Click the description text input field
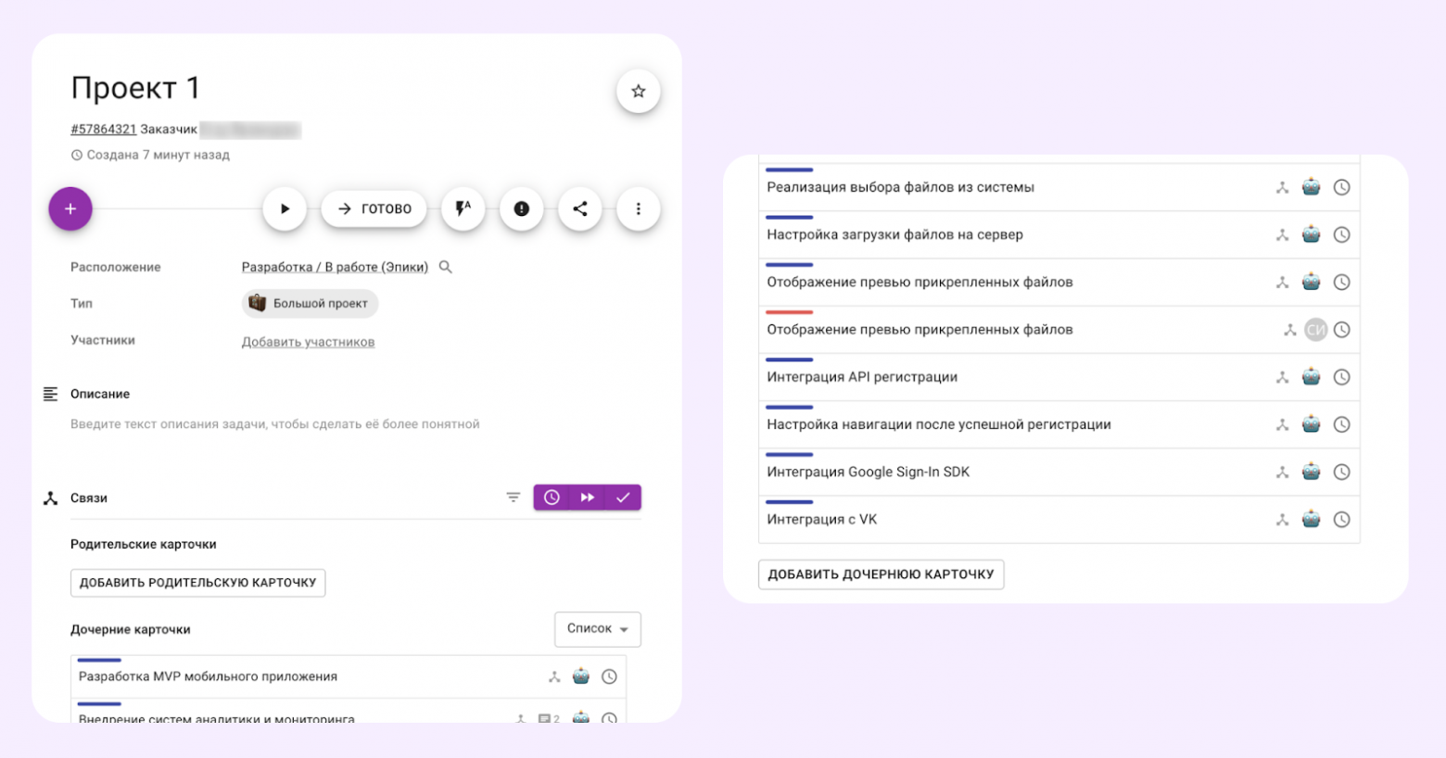 pos(275,424)
